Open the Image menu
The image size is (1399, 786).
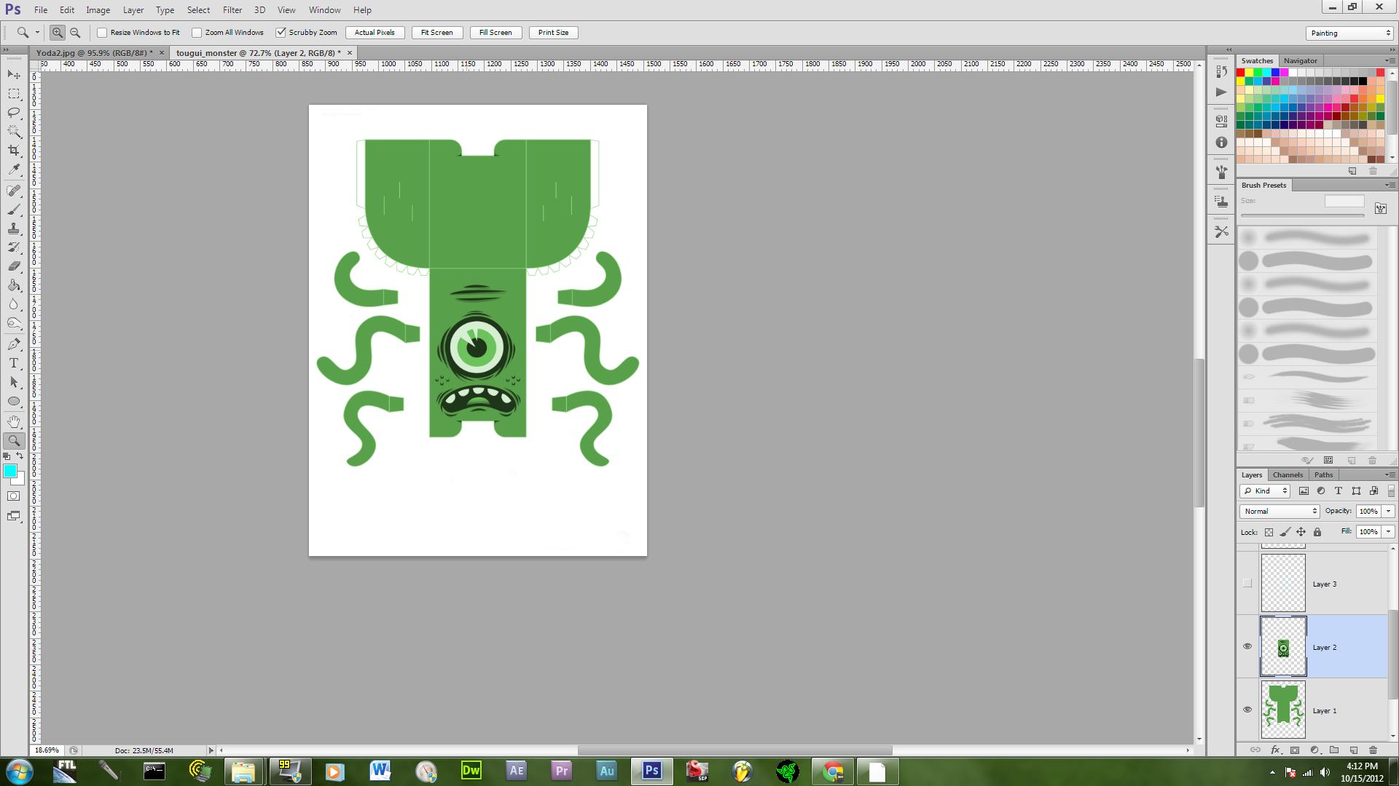pyautogui.click(x=98, y=10)
